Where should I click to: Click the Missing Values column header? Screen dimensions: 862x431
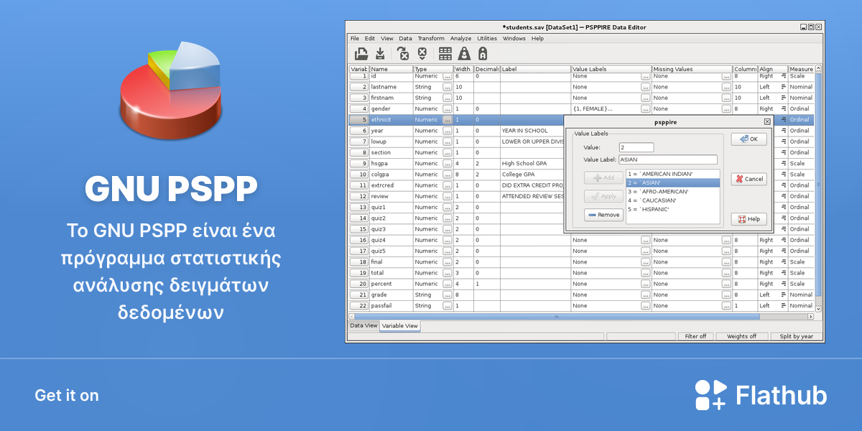692,69
